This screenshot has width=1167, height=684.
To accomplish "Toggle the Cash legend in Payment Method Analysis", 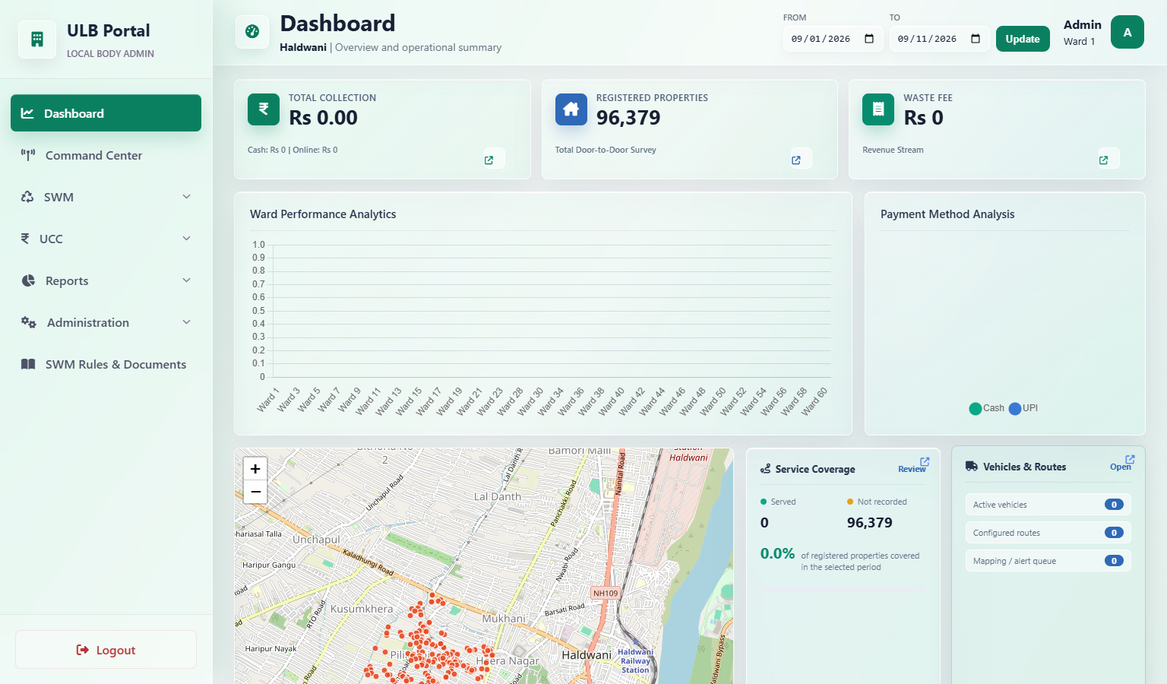I will tap(987, 408).
